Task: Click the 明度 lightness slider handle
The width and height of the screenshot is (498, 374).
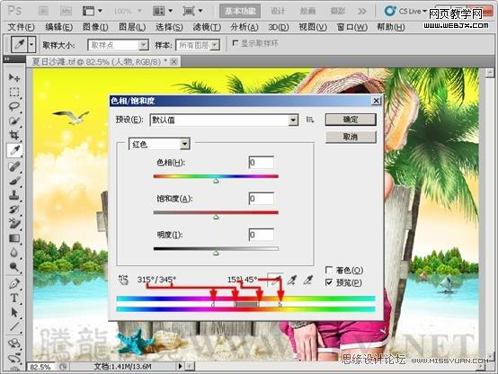Action: click(216, 254)
